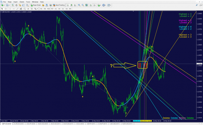Select the Fibonacci retracement tool
The image size is (203, 125).
24,9
